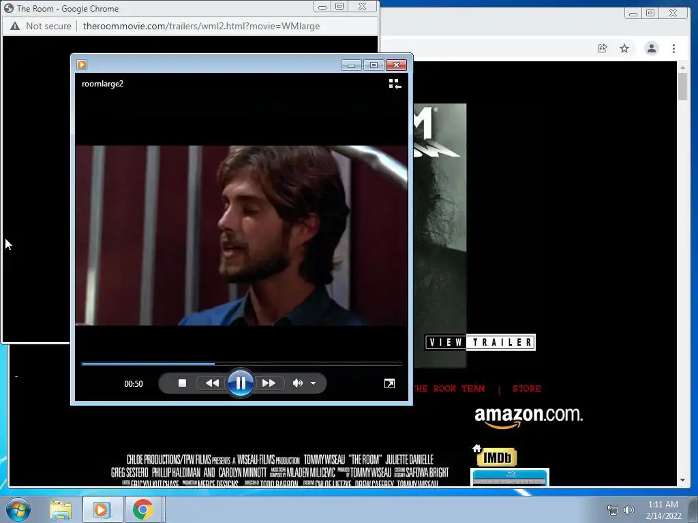
Task: Click the 00:50 elapsed time display
Action: click(134, 383)
